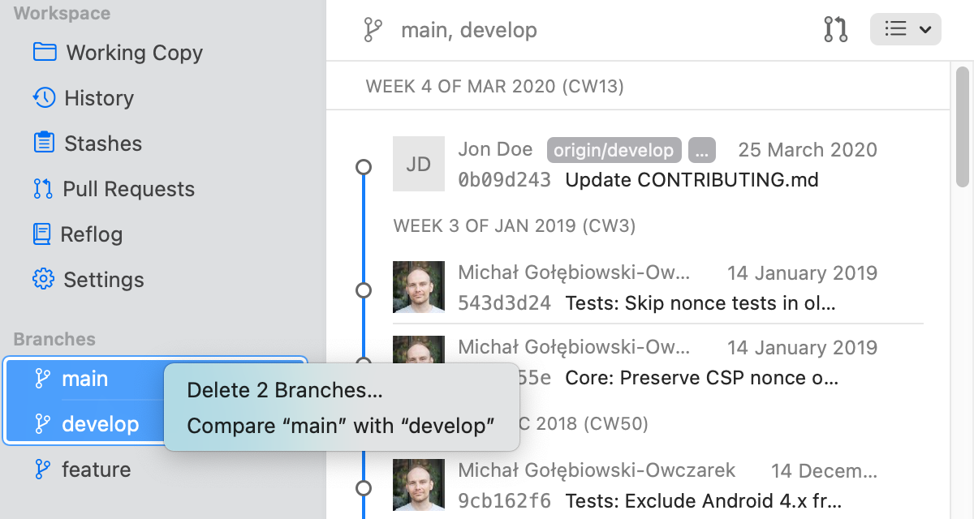Click the JD author avatar
The width and height of the screenshot is (974, 519).
[419, 165]
